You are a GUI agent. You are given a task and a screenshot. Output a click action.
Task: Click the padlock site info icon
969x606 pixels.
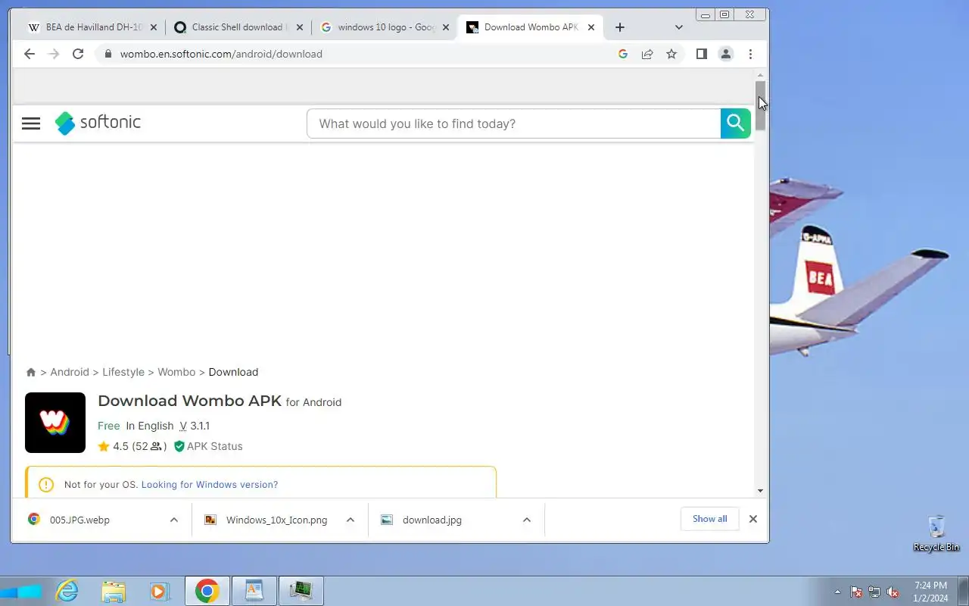pyautogui.click(x=107, y=54)
